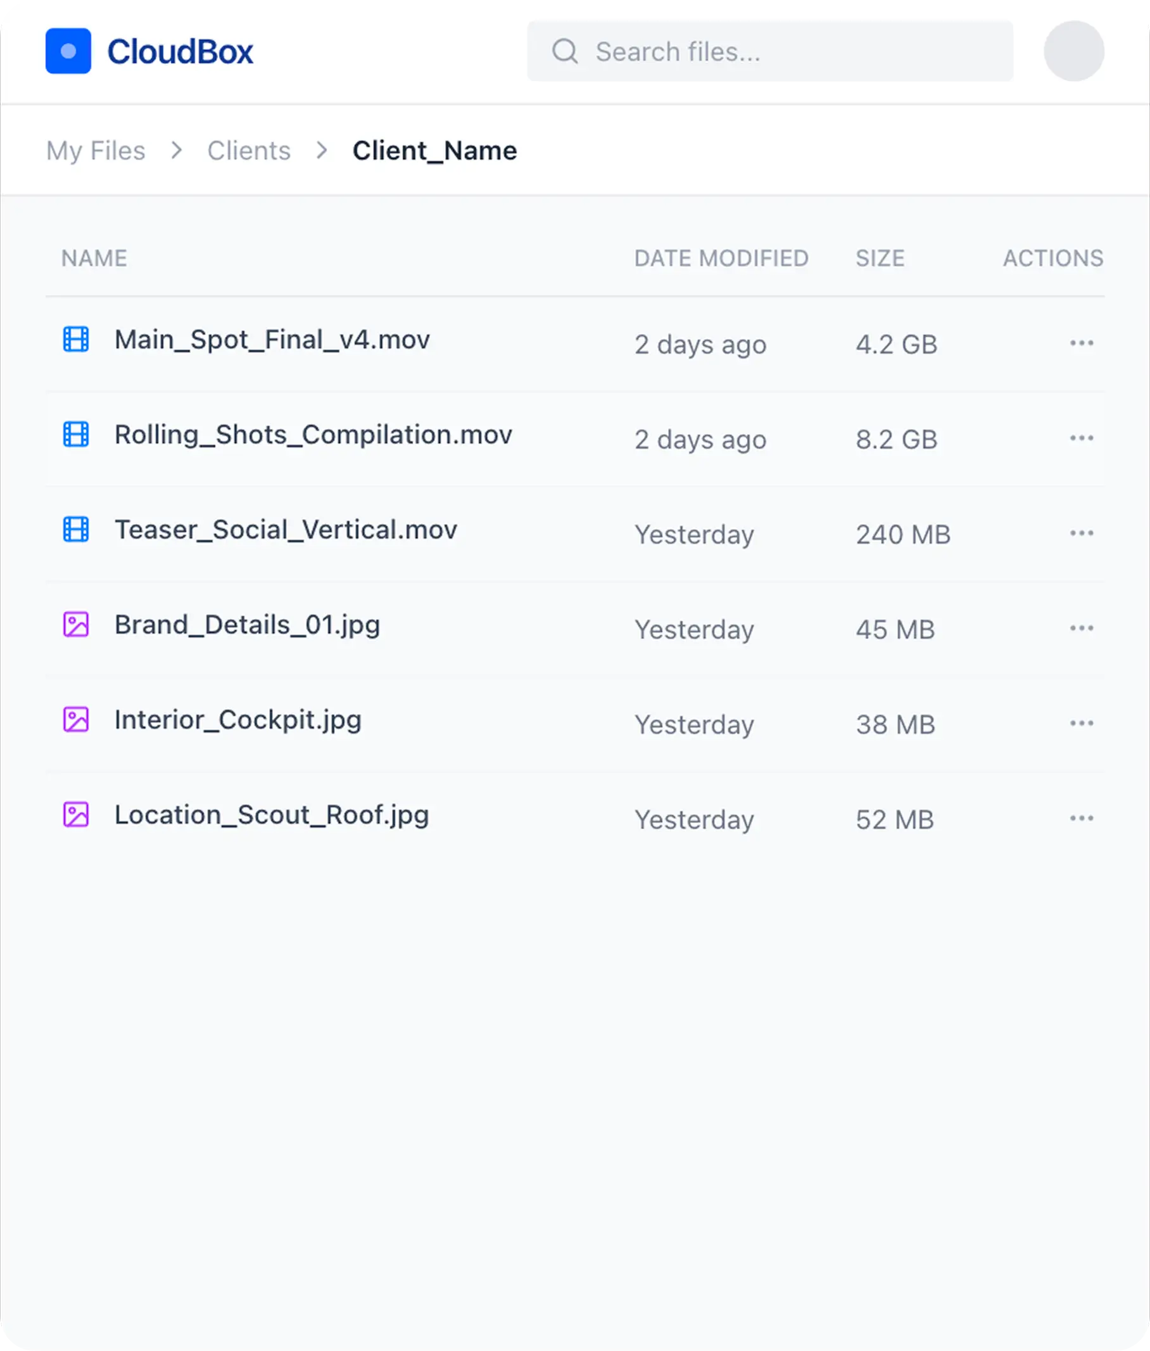Open file Rolling_Shots_Compilation.mov
The height and width of the screenshot is (1351, 1150).
313,435
